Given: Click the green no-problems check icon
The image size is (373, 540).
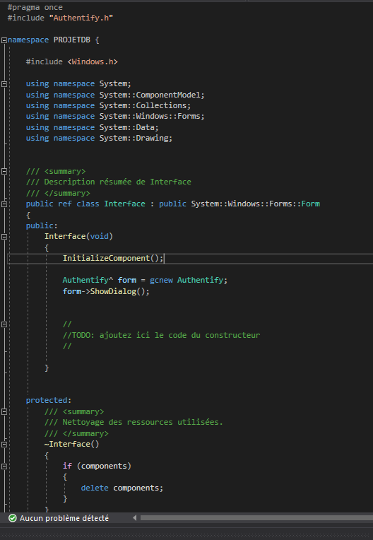Looking at the screenshot, I should [13, 518].
